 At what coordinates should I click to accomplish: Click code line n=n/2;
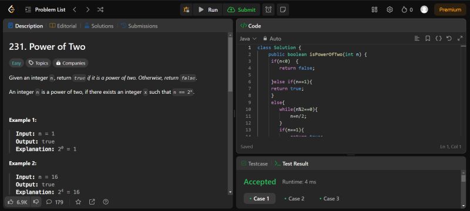(298, 116)
